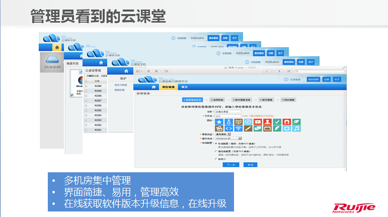Viewport: 388px width, 217px height.
Task: Click the home icon in front window
Action: tap(153, 87)
